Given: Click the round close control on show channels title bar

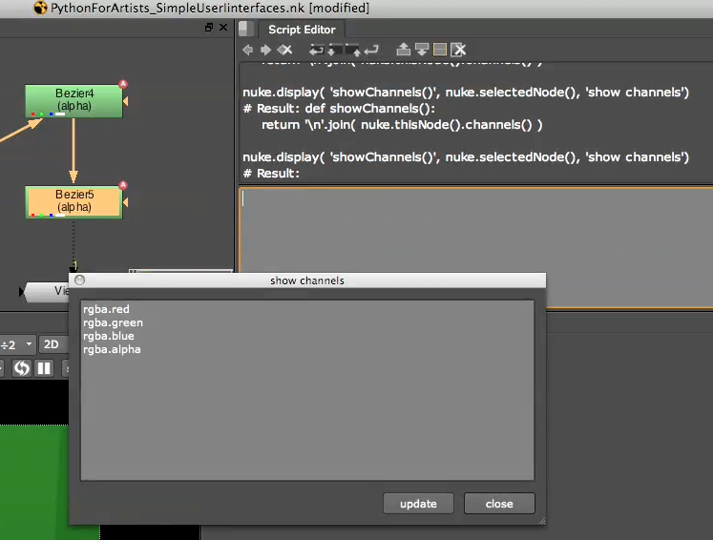Looking at the screenshot, I should 79,280.
